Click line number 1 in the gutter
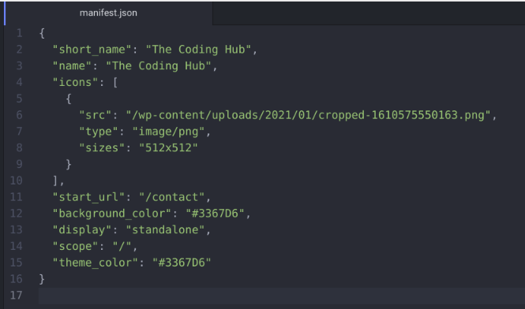 click(x=20, y=33)
